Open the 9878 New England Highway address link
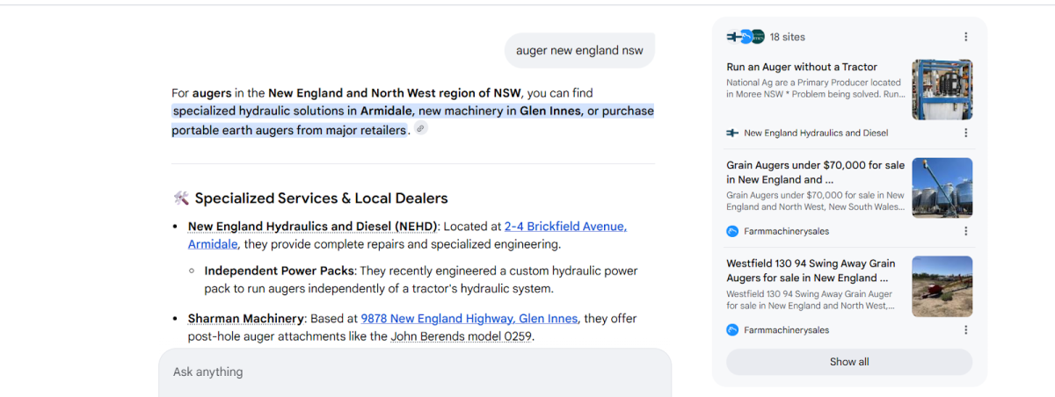 tap(469, 319)
